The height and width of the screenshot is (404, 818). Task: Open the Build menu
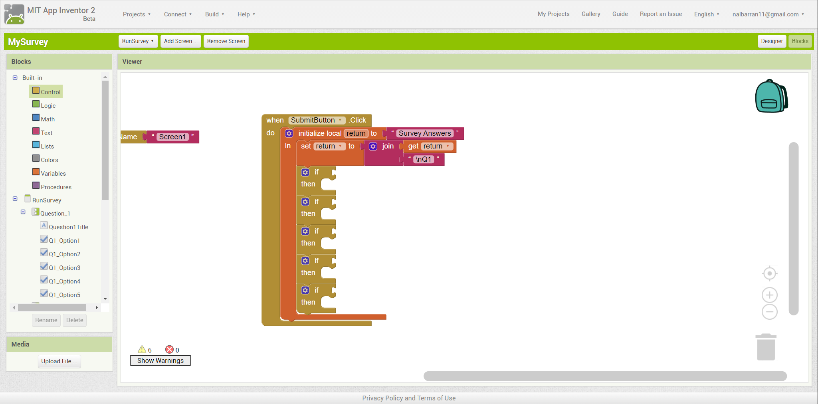(x=214, y=14)
